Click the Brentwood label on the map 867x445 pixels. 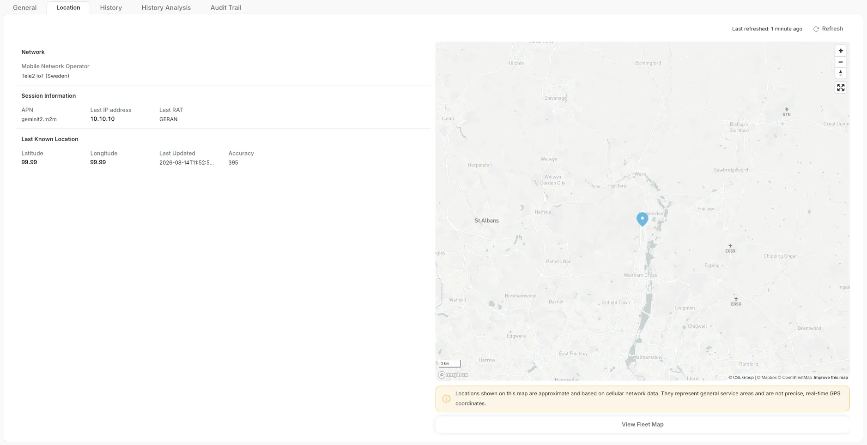(809, 328)
